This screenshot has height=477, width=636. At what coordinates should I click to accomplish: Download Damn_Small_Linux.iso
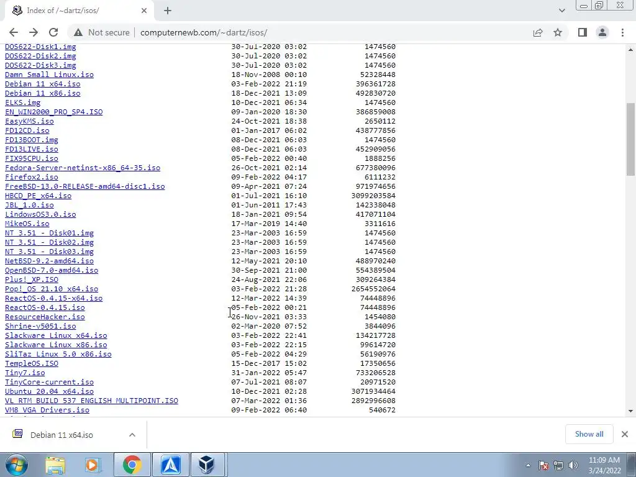click(x=49, y=75)
